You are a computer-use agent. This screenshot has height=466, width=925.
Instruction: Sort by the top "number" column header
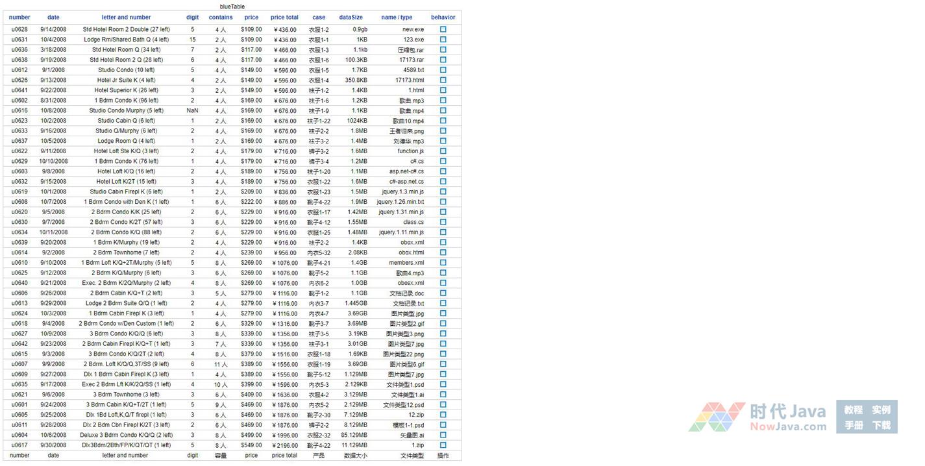click(19, 18)
